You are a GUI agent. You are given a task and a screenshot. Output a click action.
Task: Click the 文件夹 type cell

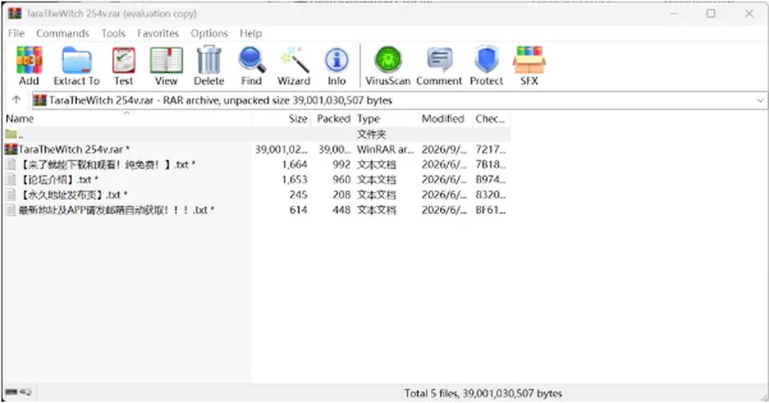(371, 135)
